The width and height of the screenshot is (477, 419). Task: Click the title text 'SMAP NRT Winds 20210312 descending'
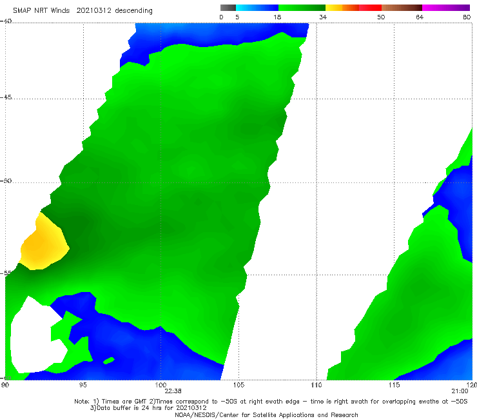point(83,11)
